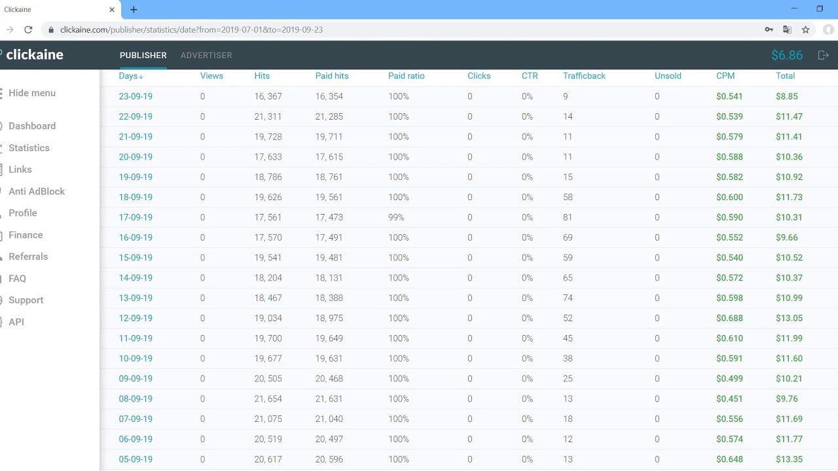The height and width of the screenshot is (471, 838).
Task: Click the logout icon beside the balance
Action: [x=824, y=55]
